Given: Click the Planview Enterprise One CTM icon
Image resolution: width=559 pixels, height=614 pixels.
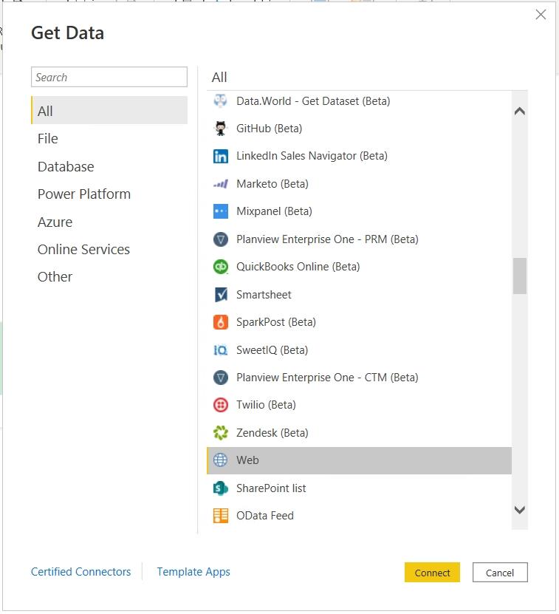Looking at the screenshot, I should point(220,378).
